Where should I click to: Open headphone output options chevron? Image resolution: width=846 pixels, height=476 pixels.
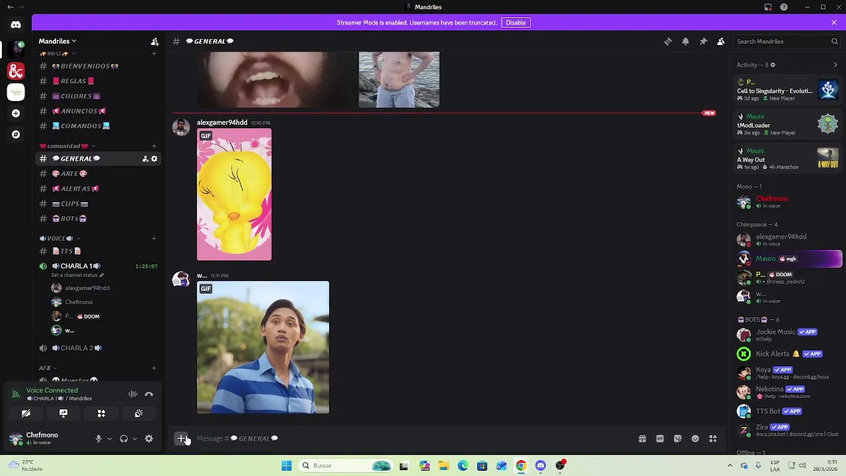(135, 438)
